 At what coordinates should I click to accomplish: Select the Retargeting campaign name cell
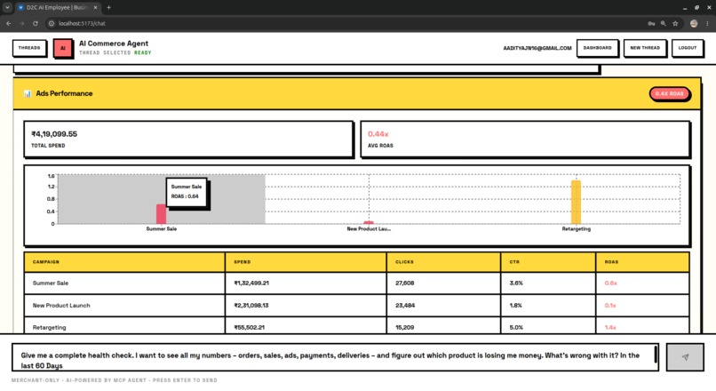click(x=124, y=327)
